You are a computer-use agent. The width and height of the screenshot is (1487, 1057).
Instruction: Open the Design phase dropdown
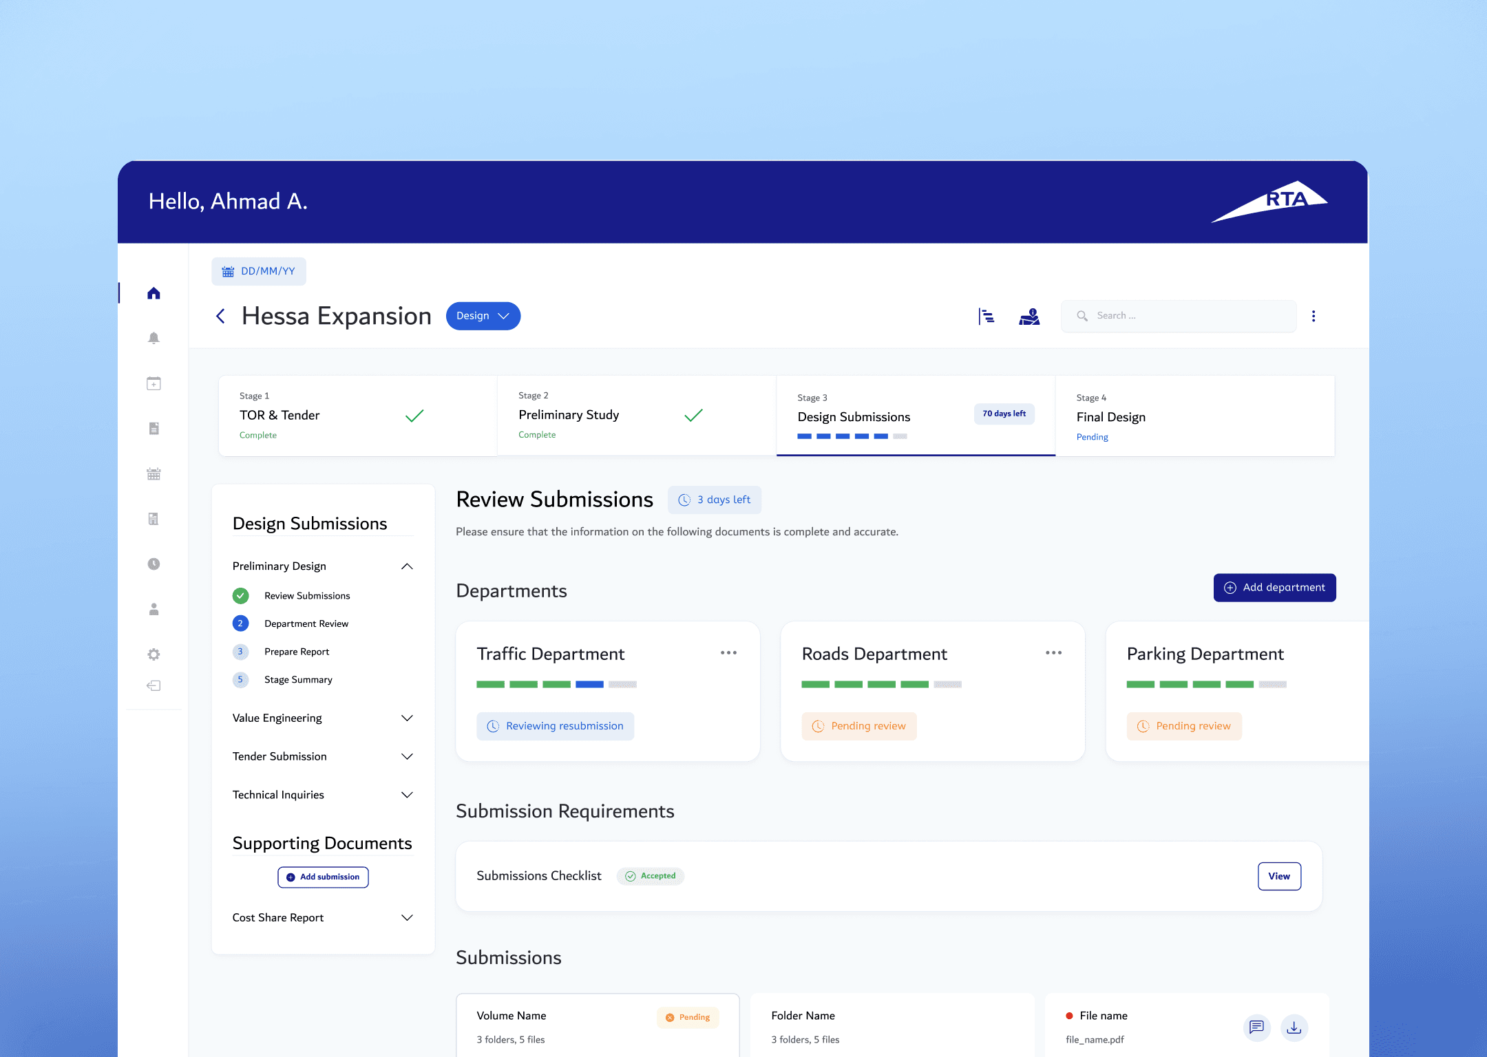click(483, 316)
